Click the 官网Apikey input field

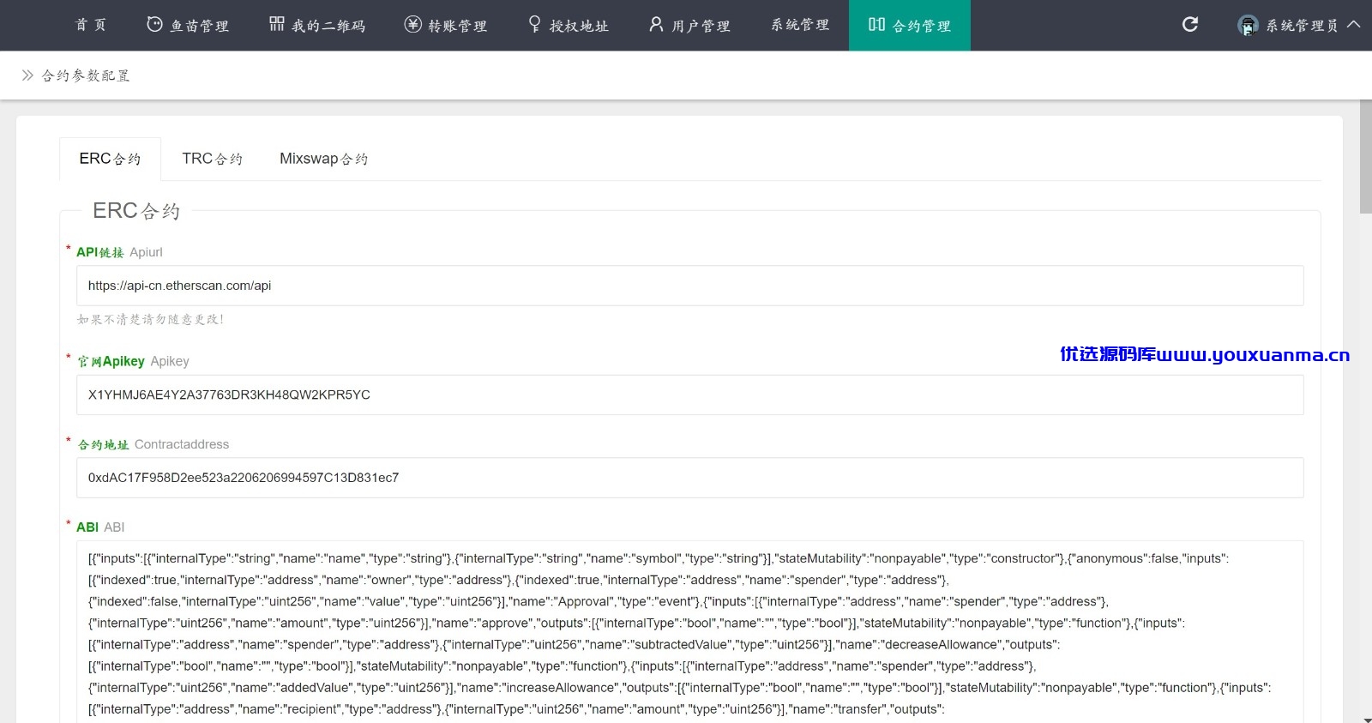pyautogui.click(x=690, y=395)
